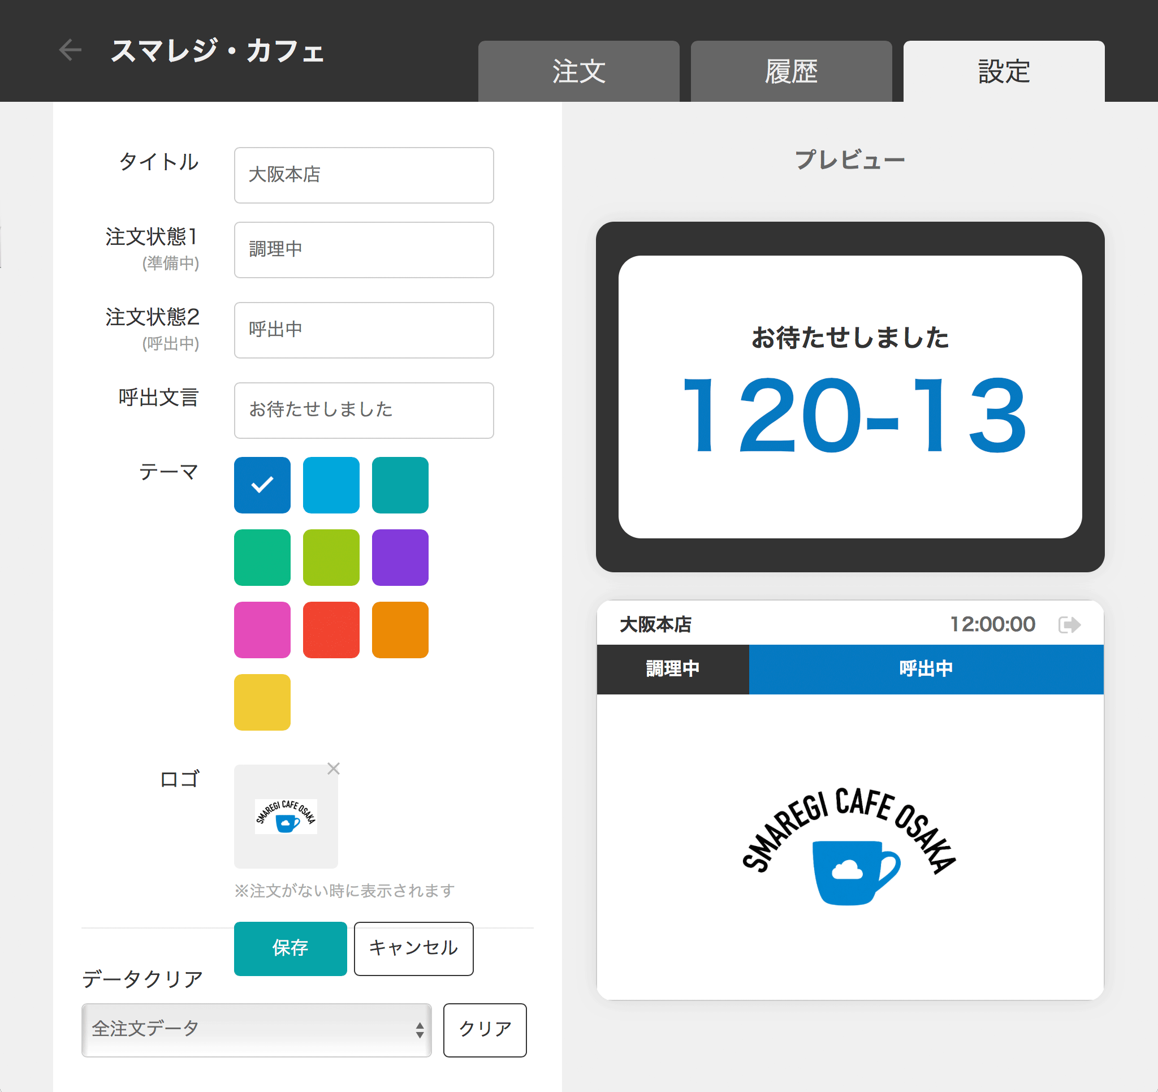
Task: Click the スマレジ・カフェ header title
Action: 217,51
